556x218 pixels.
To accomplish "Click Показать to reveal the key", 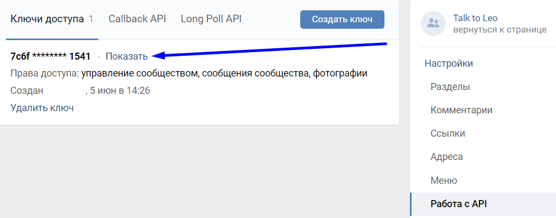I will [x=127, y=56].
